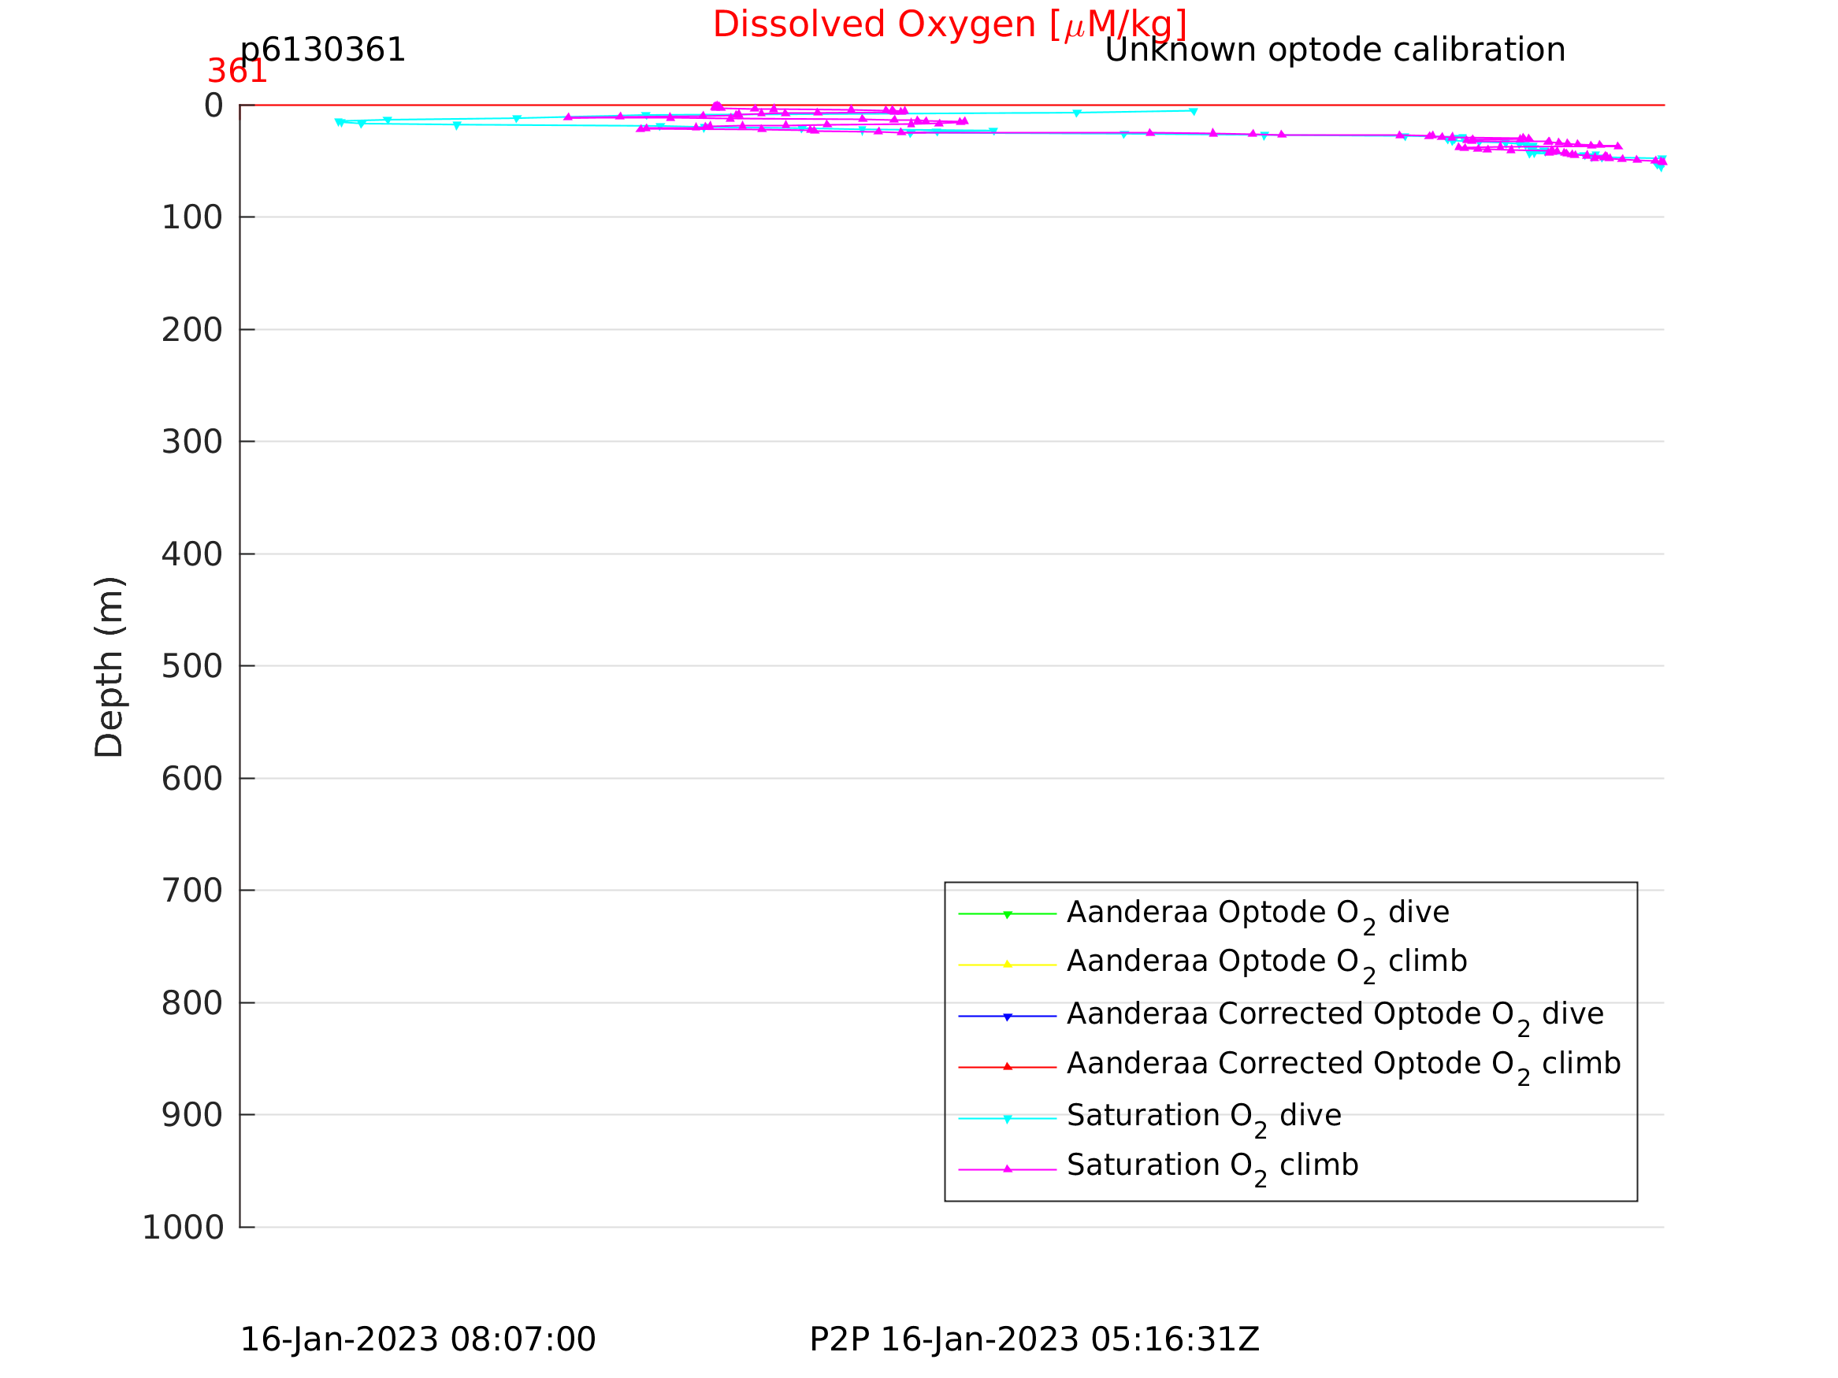Click the '200' depth tick label
The width and height of the screenshot is (1838, 1378).
[192, 330]
